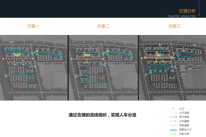Click the 入口 triangle symbol in the legend
The width and height of the screenshot is (206, 137).
[x=173, y=108]
